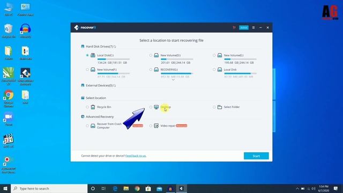Click the Recoverit logo in title bar
343x193 pixels.
tap(85, 27)
